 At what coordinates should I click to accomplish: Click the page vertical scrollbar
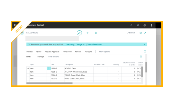pyautogui.click(x=146, y=67)
